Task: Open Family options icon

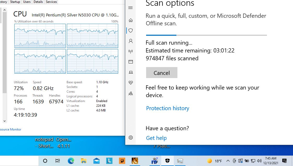Action: point(131,93)
